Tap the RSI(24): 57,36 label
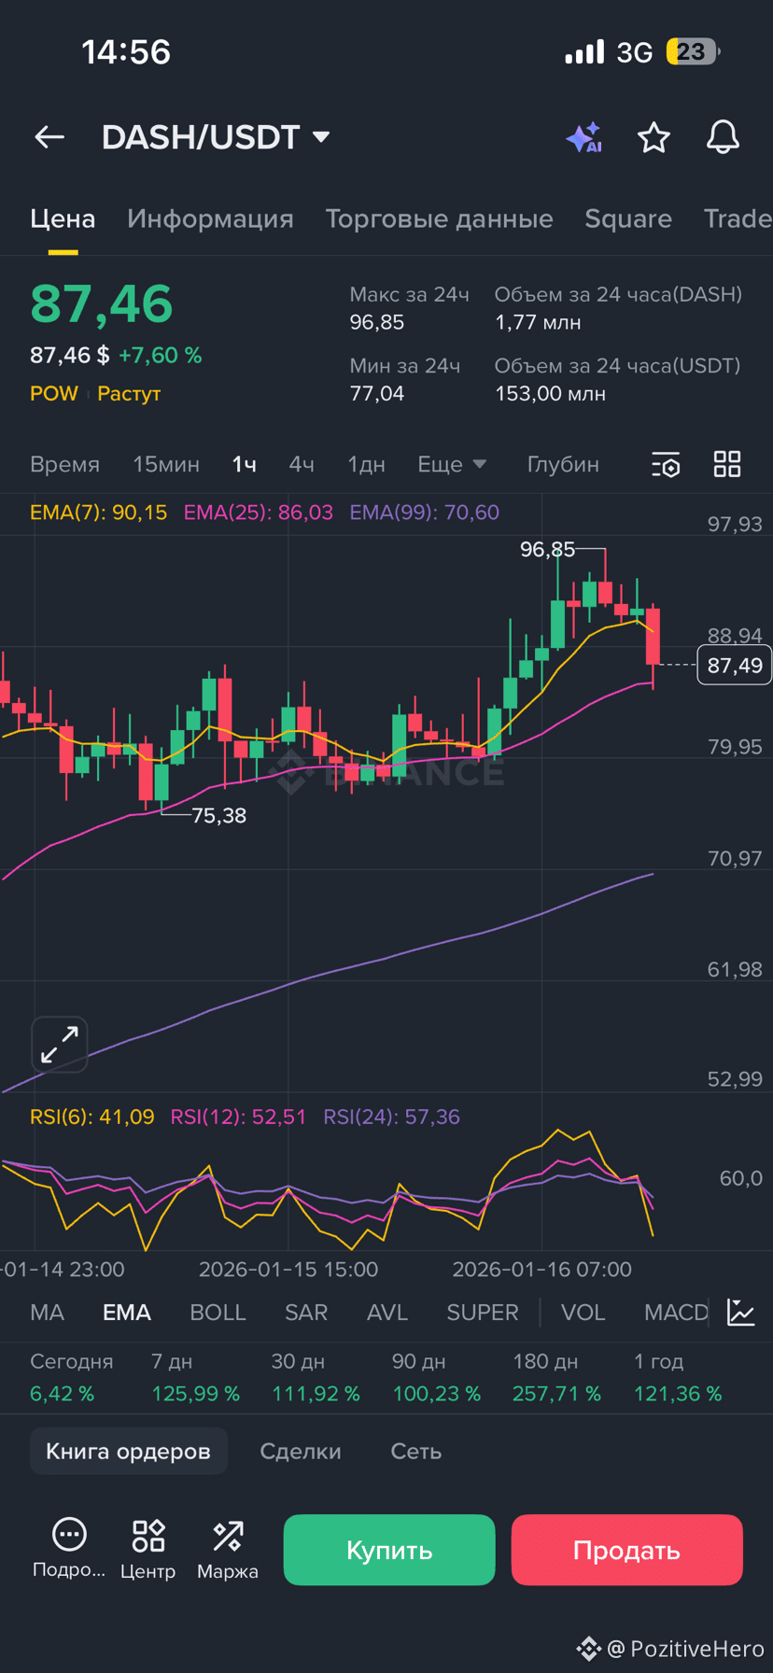This screenshot has height=1673, width=773. 392,1117
